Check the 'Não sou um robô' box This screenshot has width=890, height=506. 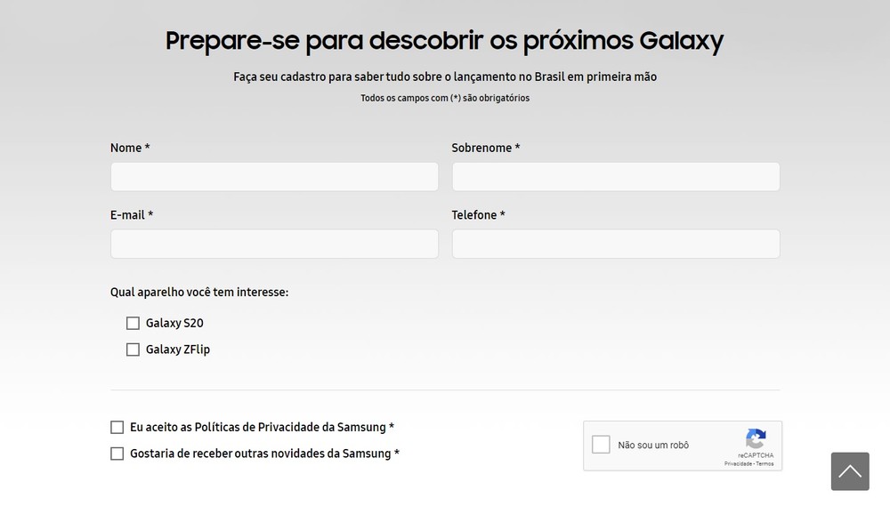[x=602, y=445]
